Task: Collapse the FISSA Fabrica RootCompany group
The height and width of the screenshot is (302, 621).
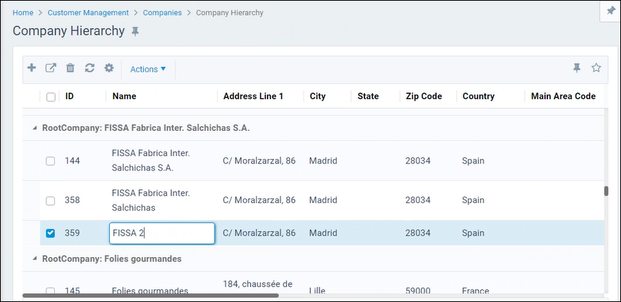Action: [35, 128]
